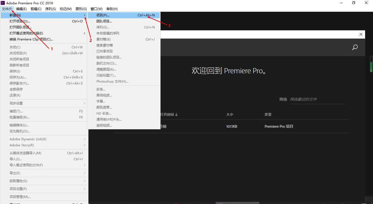This screenshot has width=373, height=204.
Task: Open the 标记(M) menu
Action: tap(66, 9)
